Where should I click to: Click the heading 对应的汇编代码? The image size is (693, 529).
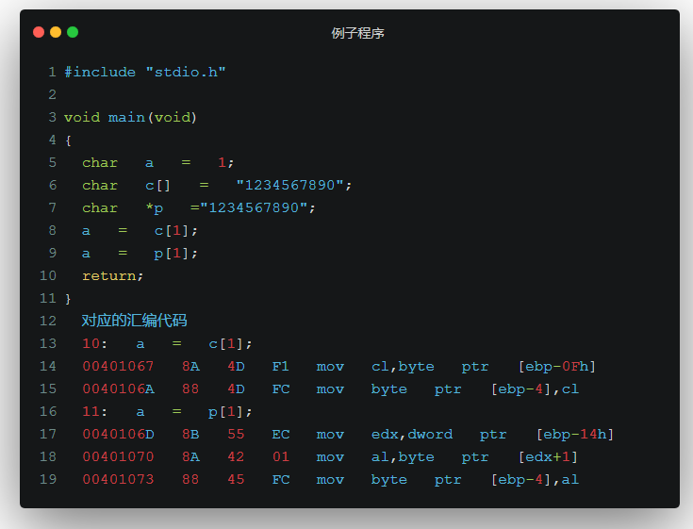[134, 321]
